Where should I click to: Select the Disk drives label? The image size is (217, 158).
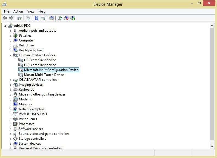(26, 45)
